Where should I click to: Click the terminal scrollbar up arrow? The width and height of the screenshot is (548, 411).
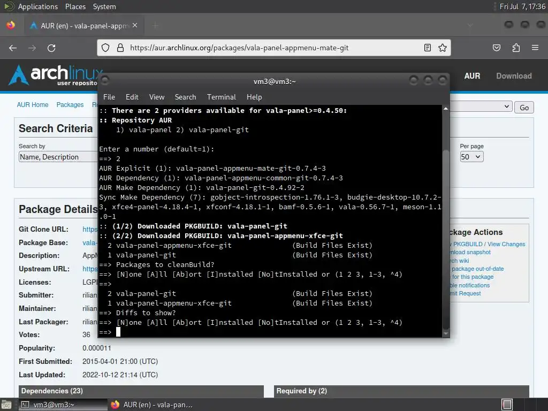click(446, 109)
